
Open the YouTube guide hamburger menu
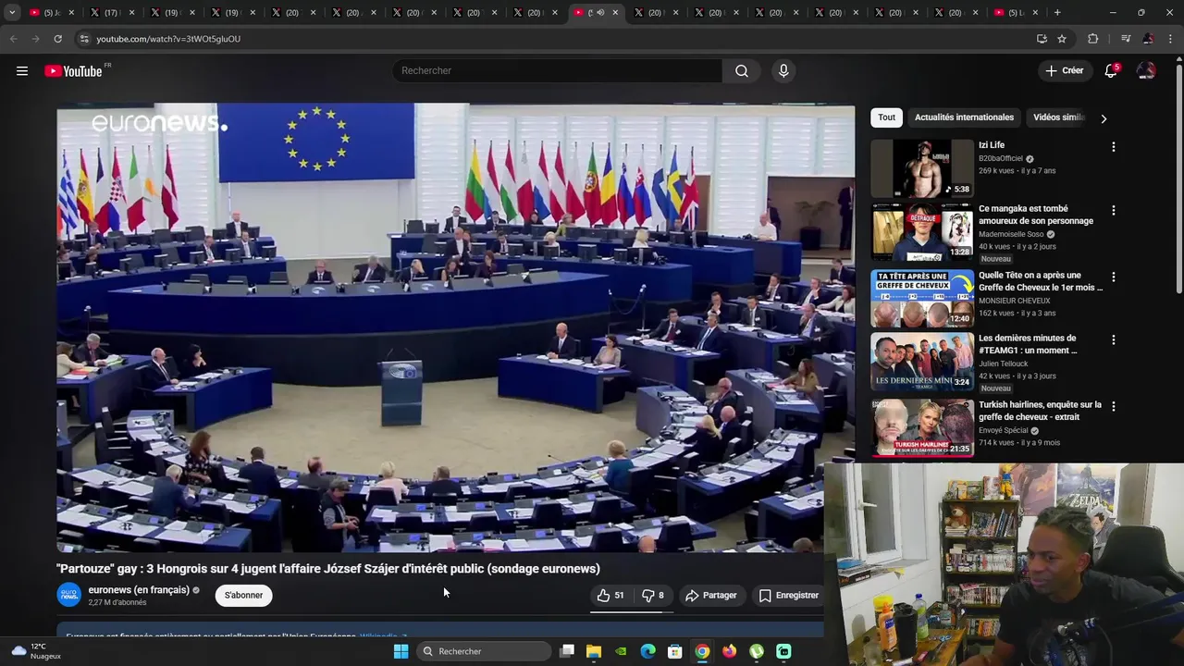[22, 71]
